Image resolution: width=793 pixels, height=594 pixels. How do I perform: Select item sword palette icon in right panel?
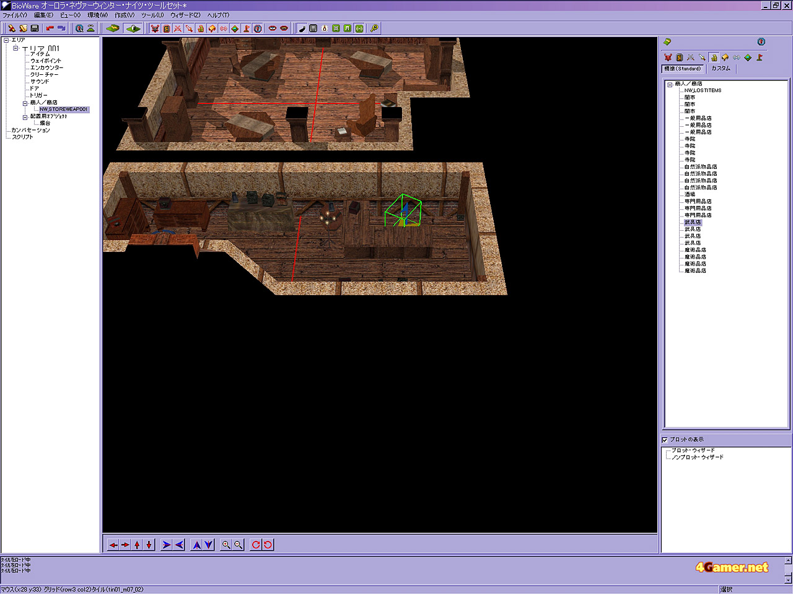(x=702, y=58)
